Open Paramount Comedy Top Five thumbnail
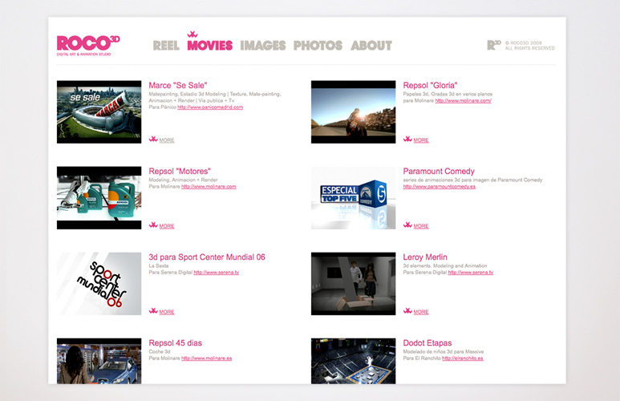This screenshot has width=620, height=401. [353, 198]
